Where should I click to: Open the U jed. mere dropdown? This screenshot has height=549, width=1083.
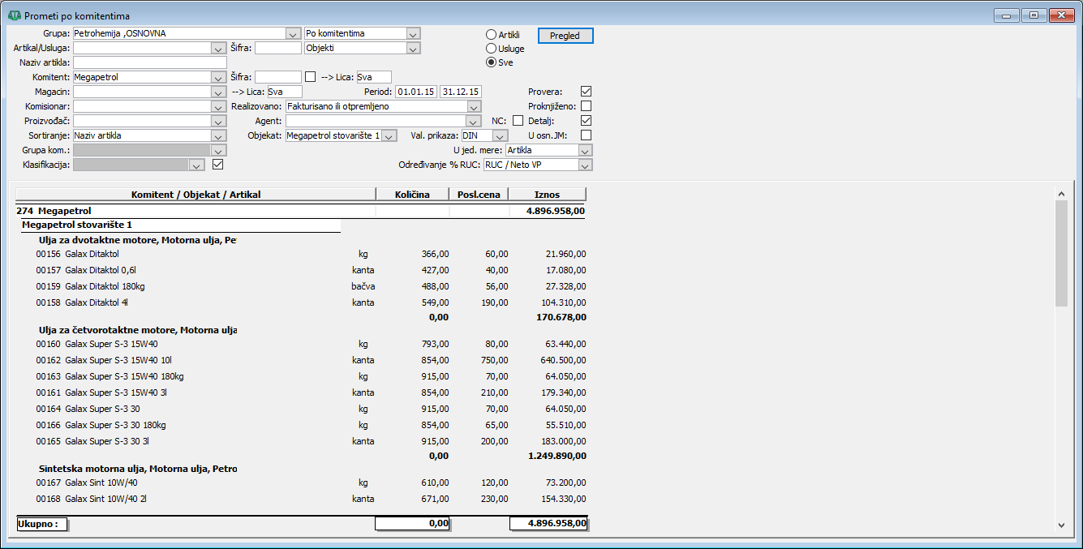coord(586,150)
